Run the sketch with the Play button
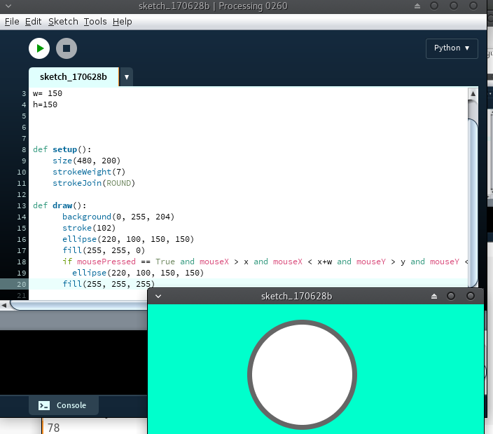This screenshot has width=493, height=434. [39, 48]
